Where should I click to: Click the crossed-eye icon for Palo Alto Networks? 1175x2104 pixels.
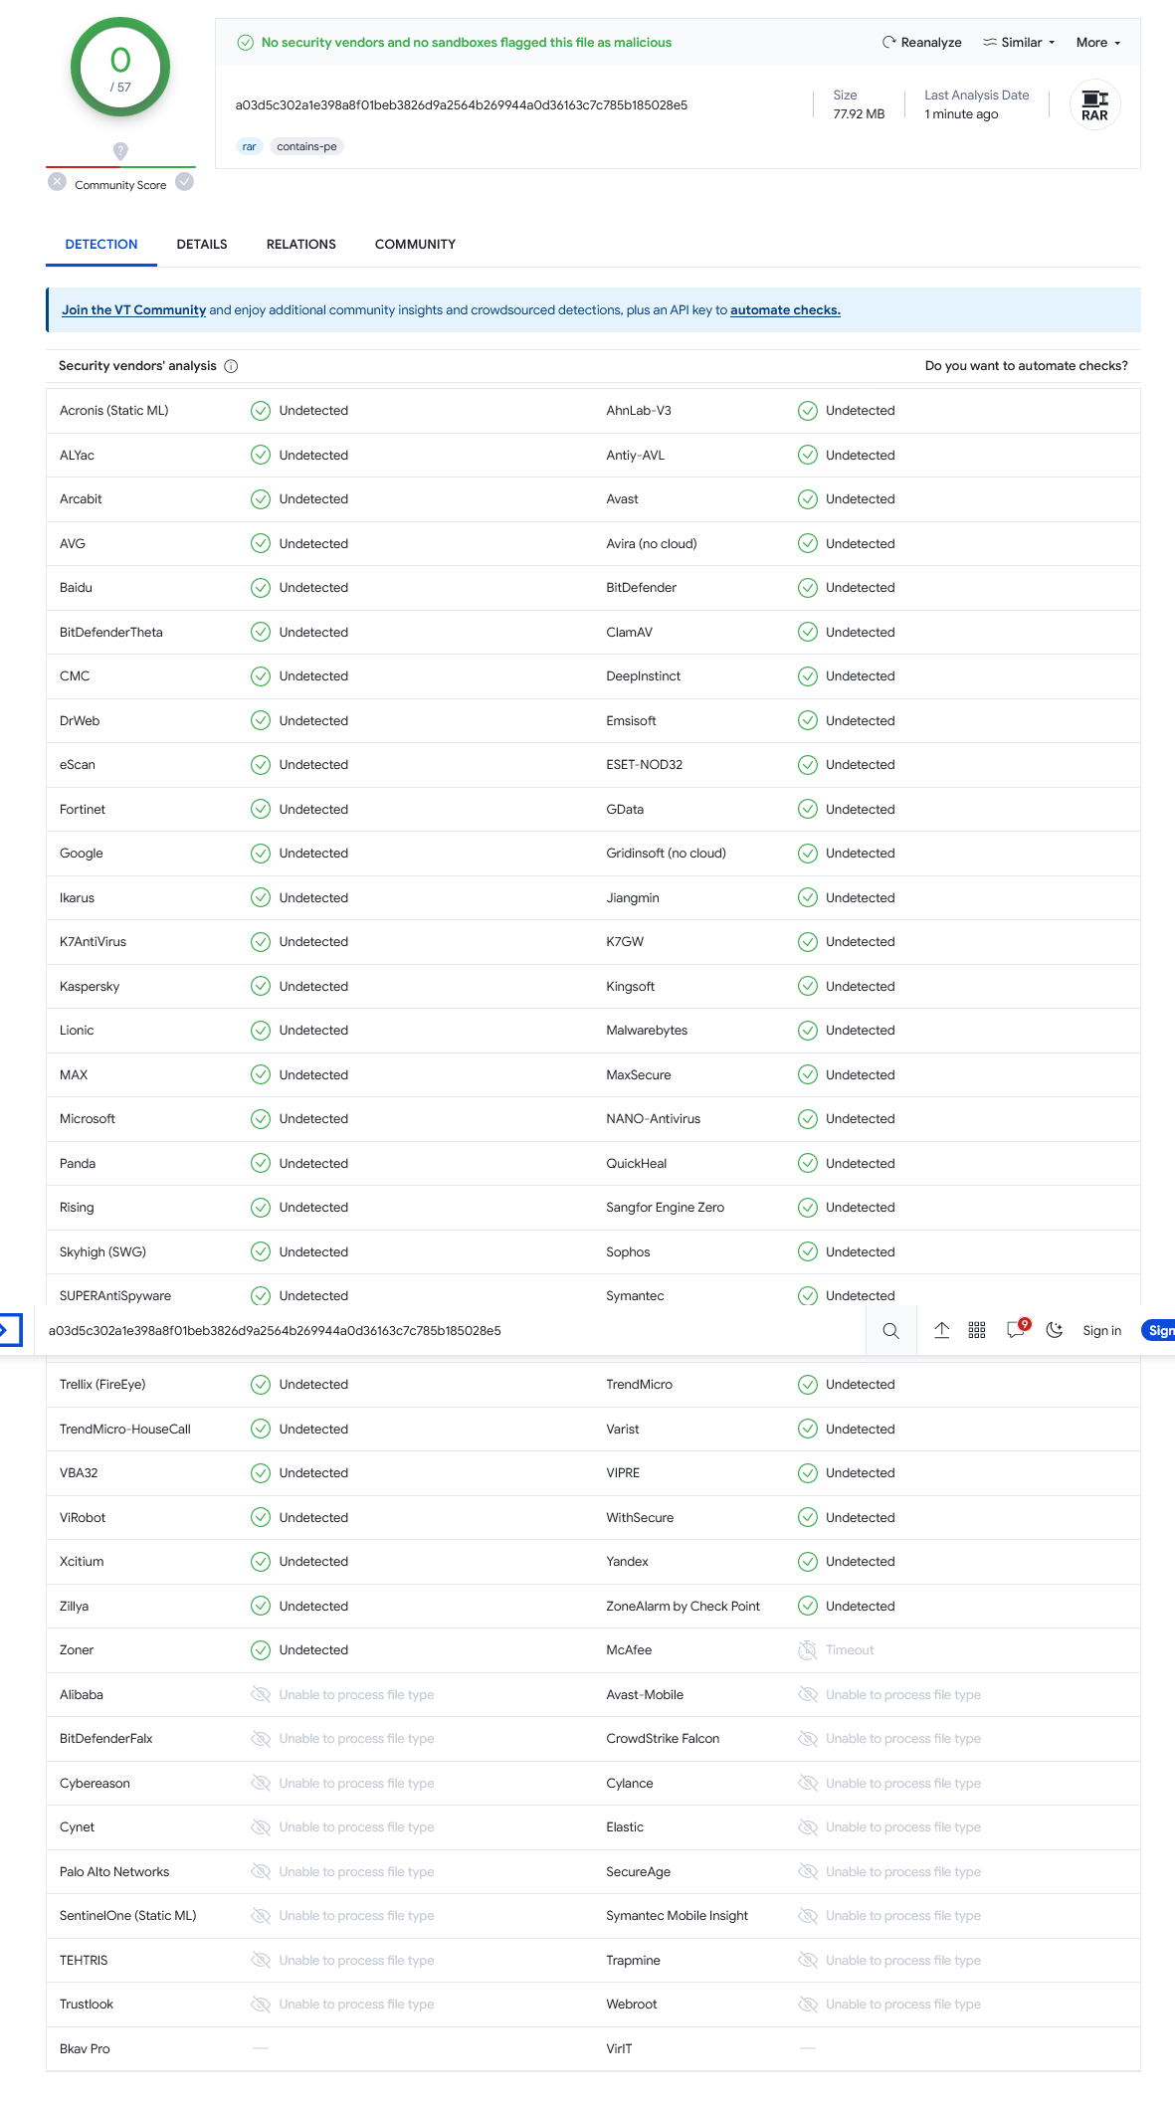[x=261, y=1872]
